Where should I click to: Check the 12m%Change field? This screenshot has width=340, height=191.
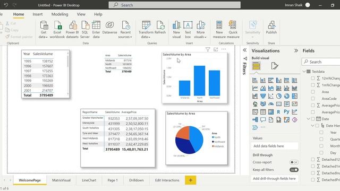pyautogui.click(x=313, y=78)
